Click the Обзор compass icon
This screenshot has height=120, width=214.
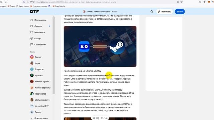(32, 38)
